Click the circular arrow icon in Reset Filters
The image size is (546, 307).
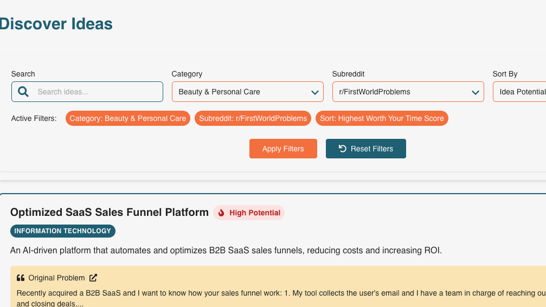pos(343,149)
